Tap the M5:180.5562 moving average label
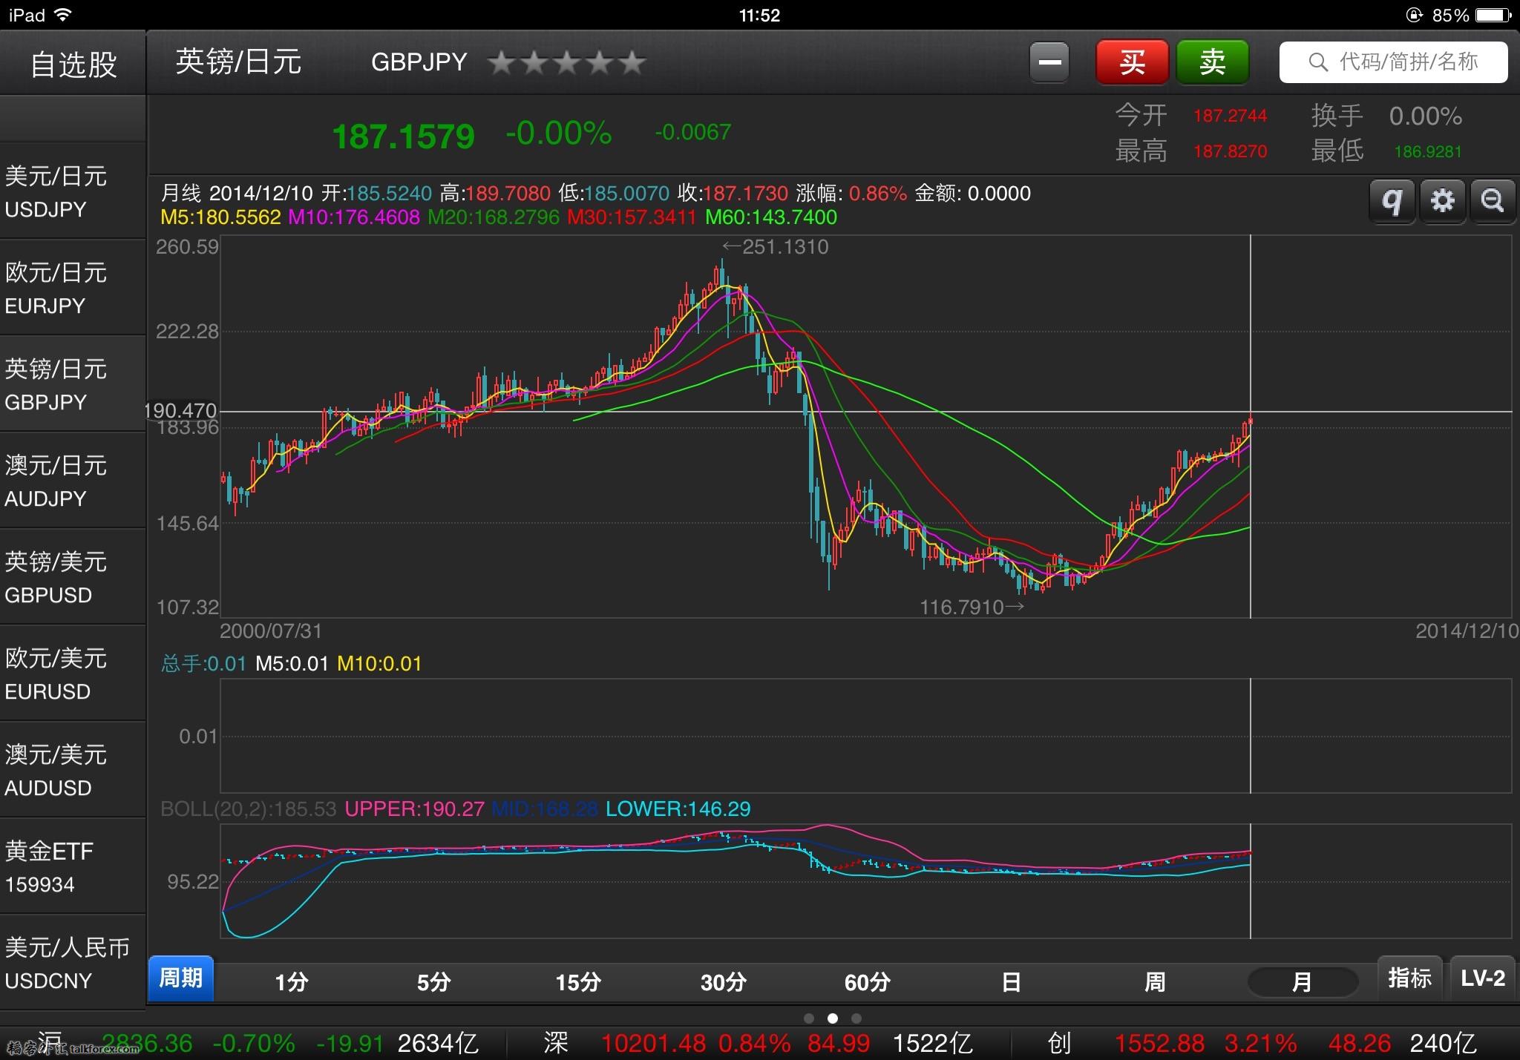 (221, 217)
